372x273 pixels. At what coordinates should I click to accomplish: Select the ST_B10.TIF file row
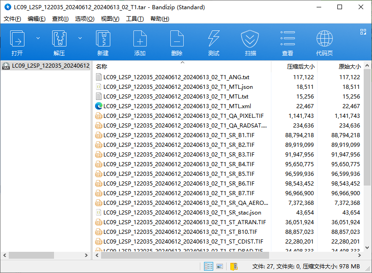tap(228, 232)
